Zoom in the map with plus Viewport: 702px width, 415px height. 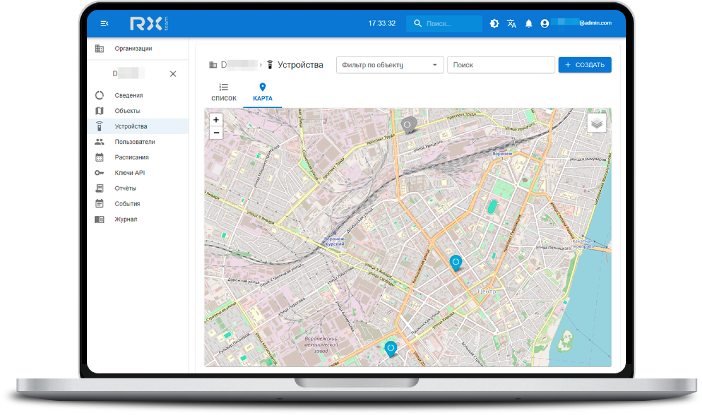(x=216, y=120)
